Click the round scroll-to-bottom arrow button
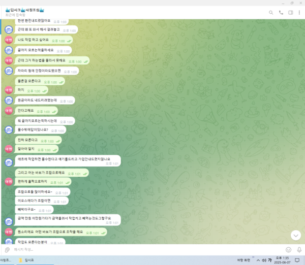This screenshot has height=265, width=305. click(x=296, y=235)
